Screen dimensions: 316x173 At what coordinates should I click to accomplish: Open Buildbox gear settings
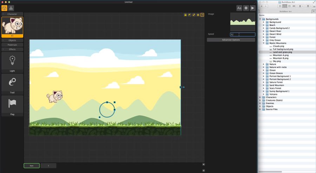(x=246, y=8)
